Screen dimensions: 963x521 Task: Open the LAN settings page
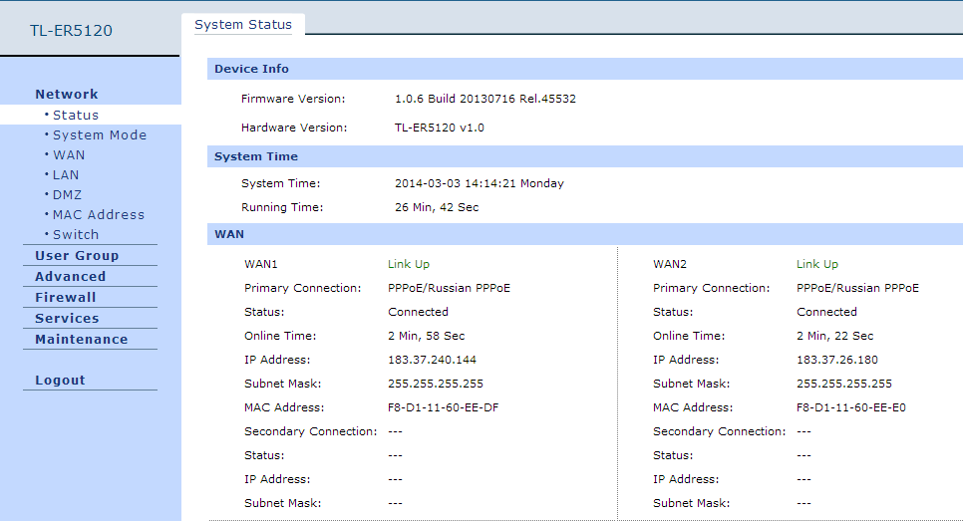point(66,174)
